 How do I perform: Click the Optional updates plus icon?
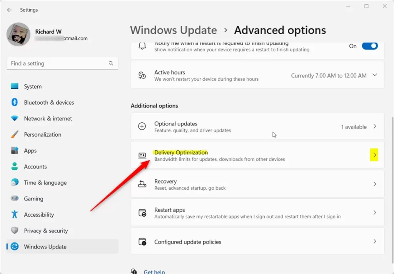coord(142,126)
